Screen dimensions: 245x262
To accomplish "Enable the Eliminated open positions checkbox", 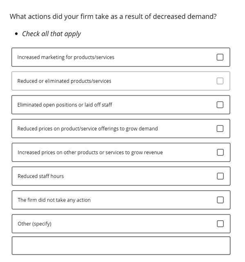I will click(220, 105).
